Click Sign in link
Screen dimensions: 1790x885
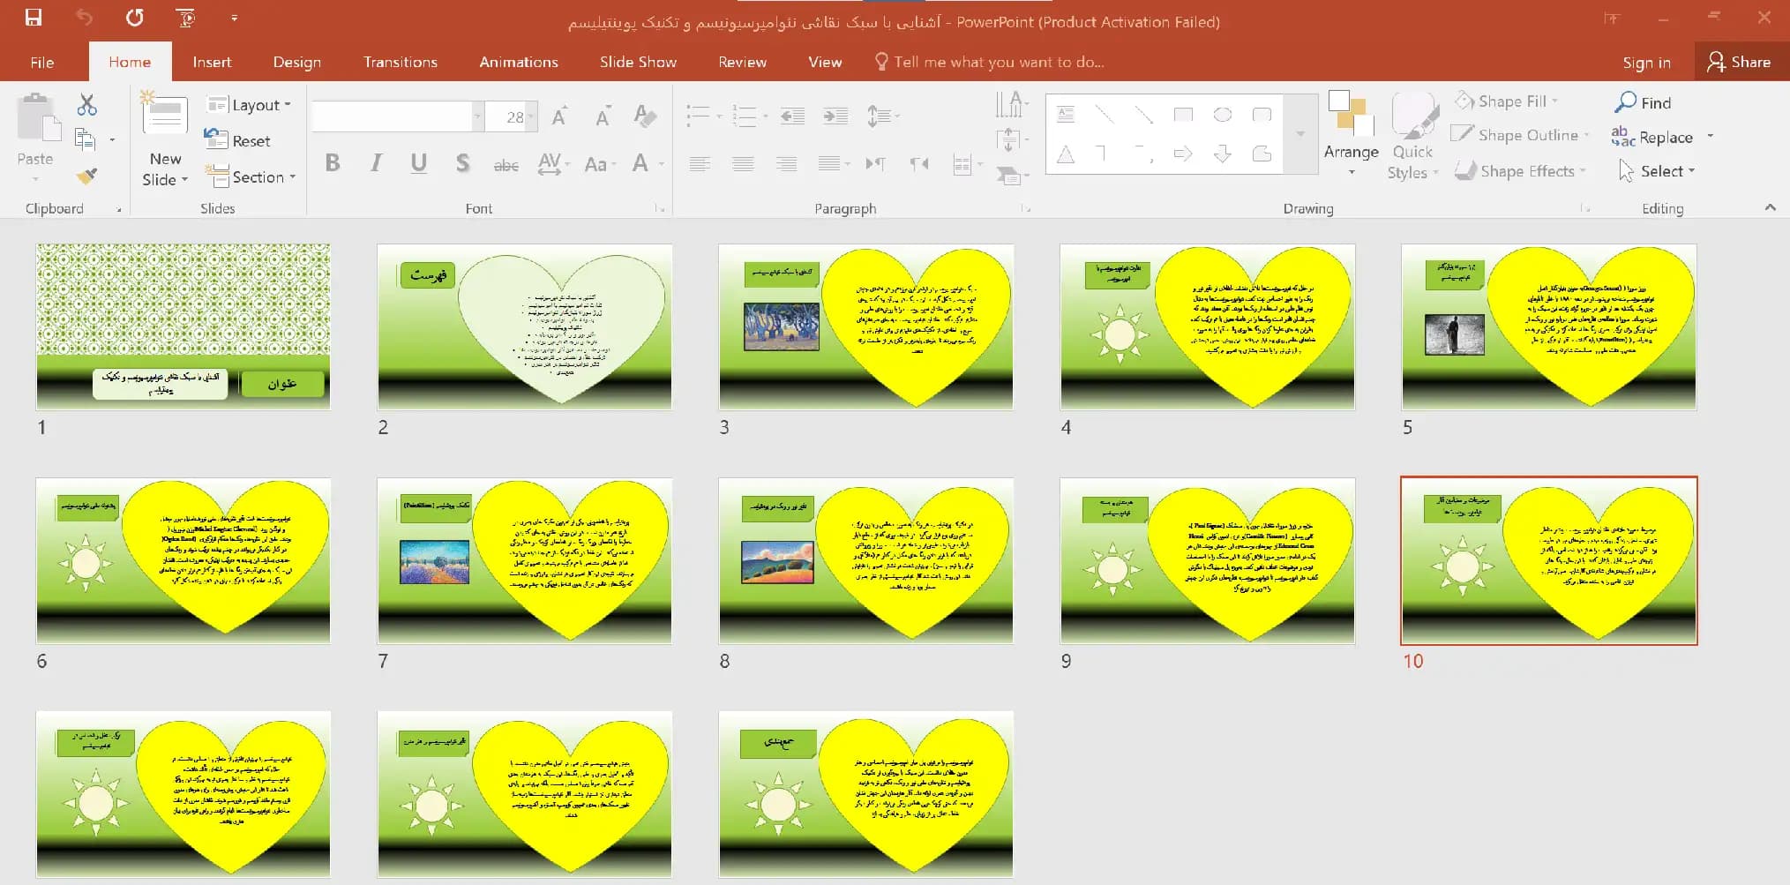tap(1646, 63)
